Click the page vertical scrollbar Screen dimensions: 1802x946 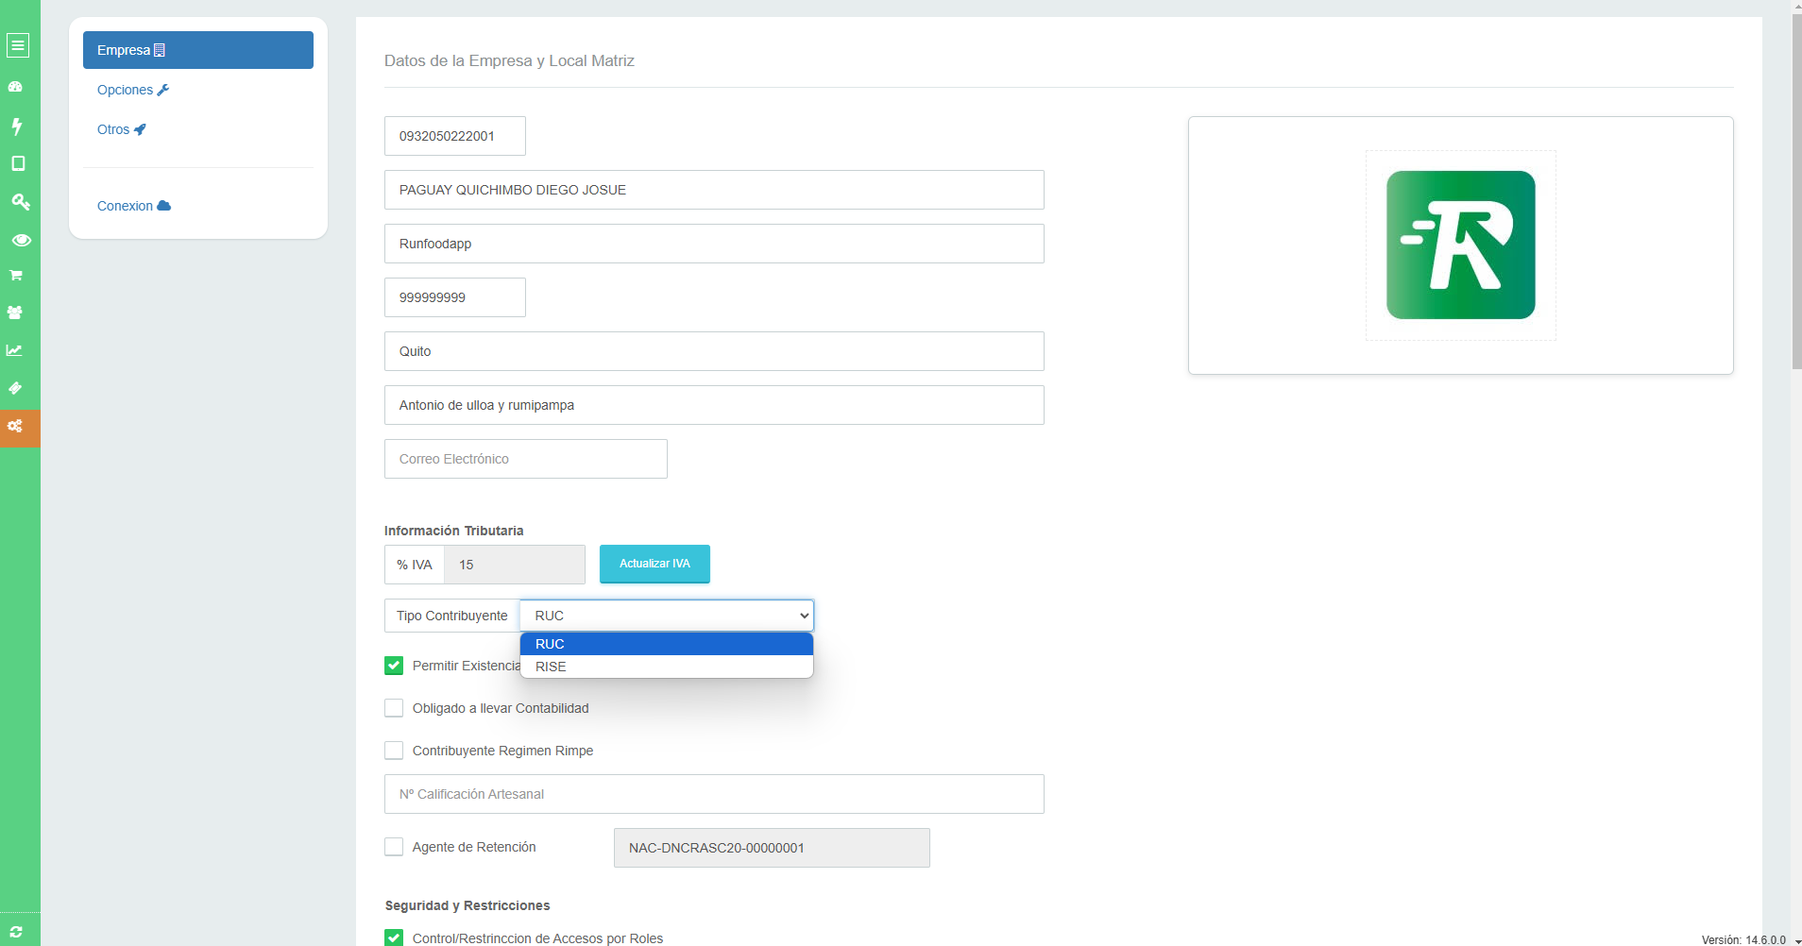(x=1796, y=192)
